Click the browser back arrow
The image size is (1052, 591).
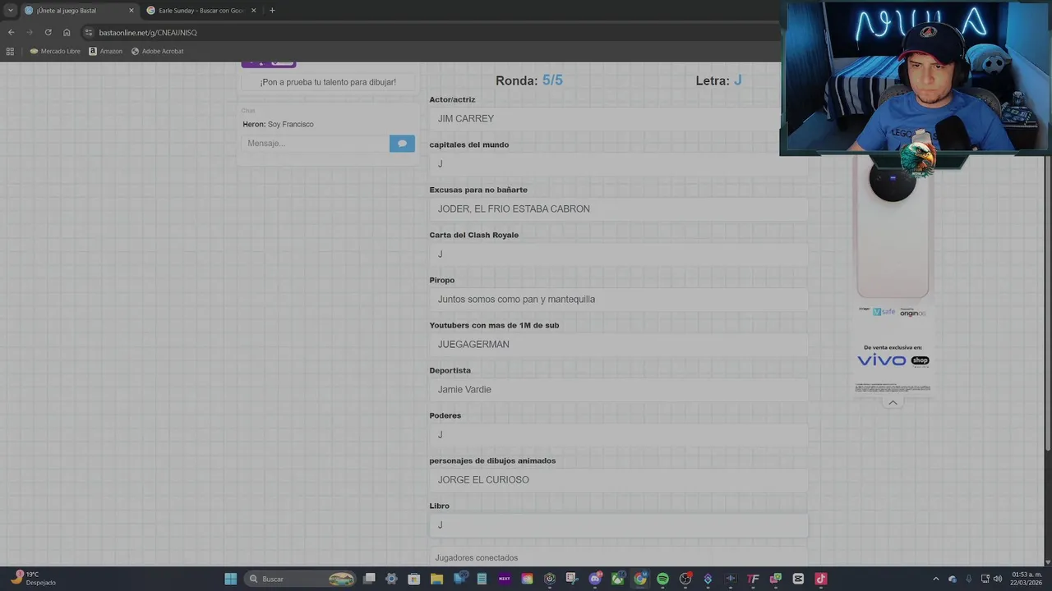[11, 32]
